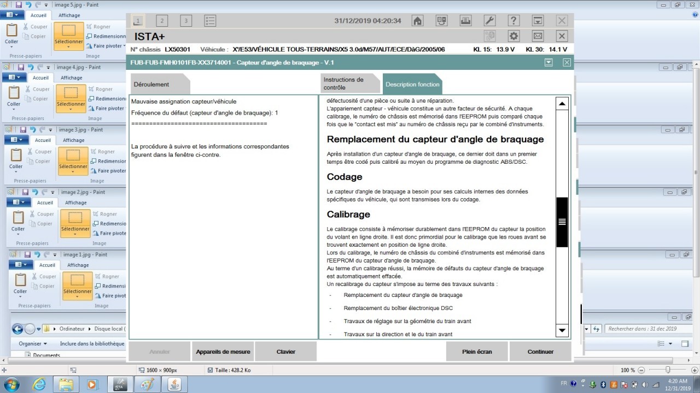Open Affichage tab in image 5.jpg Paint
700x393 pixels.
coord(69,15)
